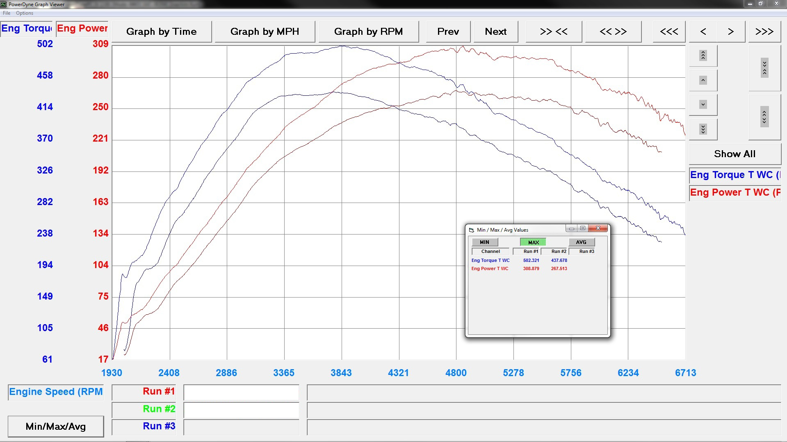This screenshot has height=442, width=787.
Task: Click the single up-arrow vertical shift button
Action: coord(703,80)
